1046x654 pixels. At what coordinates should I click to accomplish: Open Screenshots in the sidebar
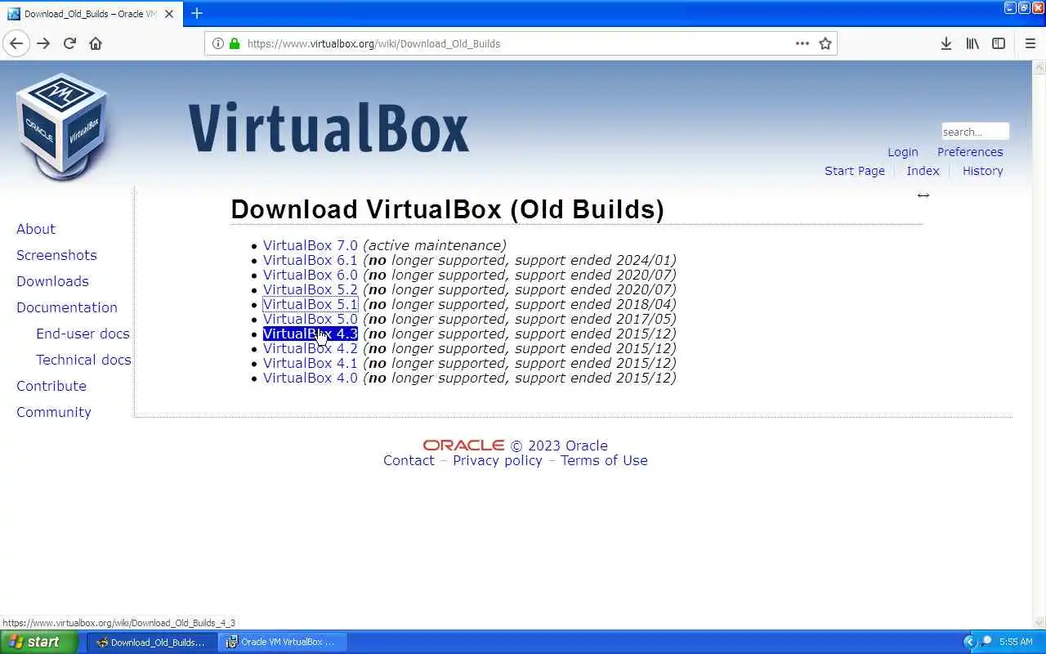56,255
